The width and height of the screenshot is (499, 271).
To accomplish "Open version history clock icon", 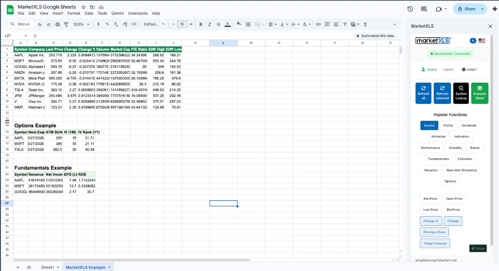I will (x=410, y=9).
